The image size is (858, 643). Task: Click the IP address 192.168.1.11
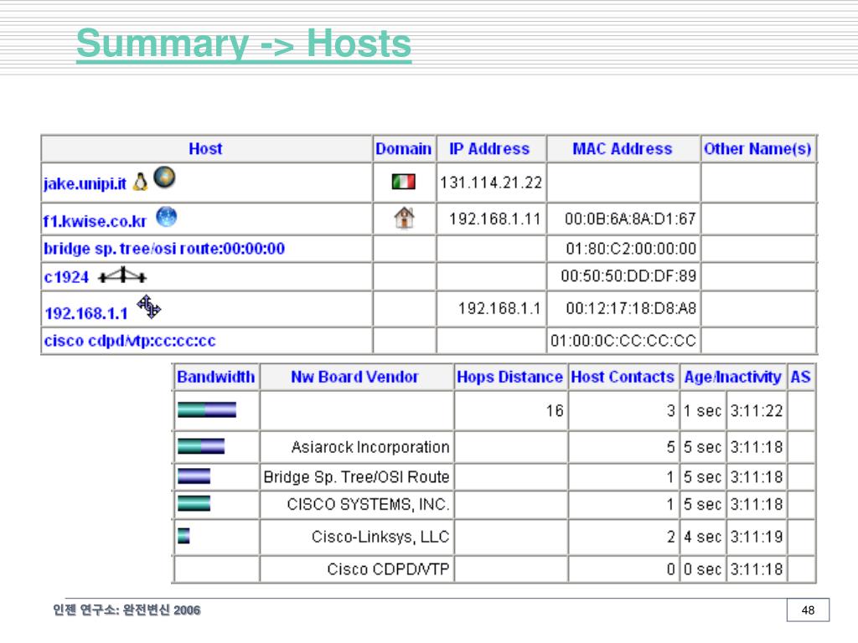[494, 219]
